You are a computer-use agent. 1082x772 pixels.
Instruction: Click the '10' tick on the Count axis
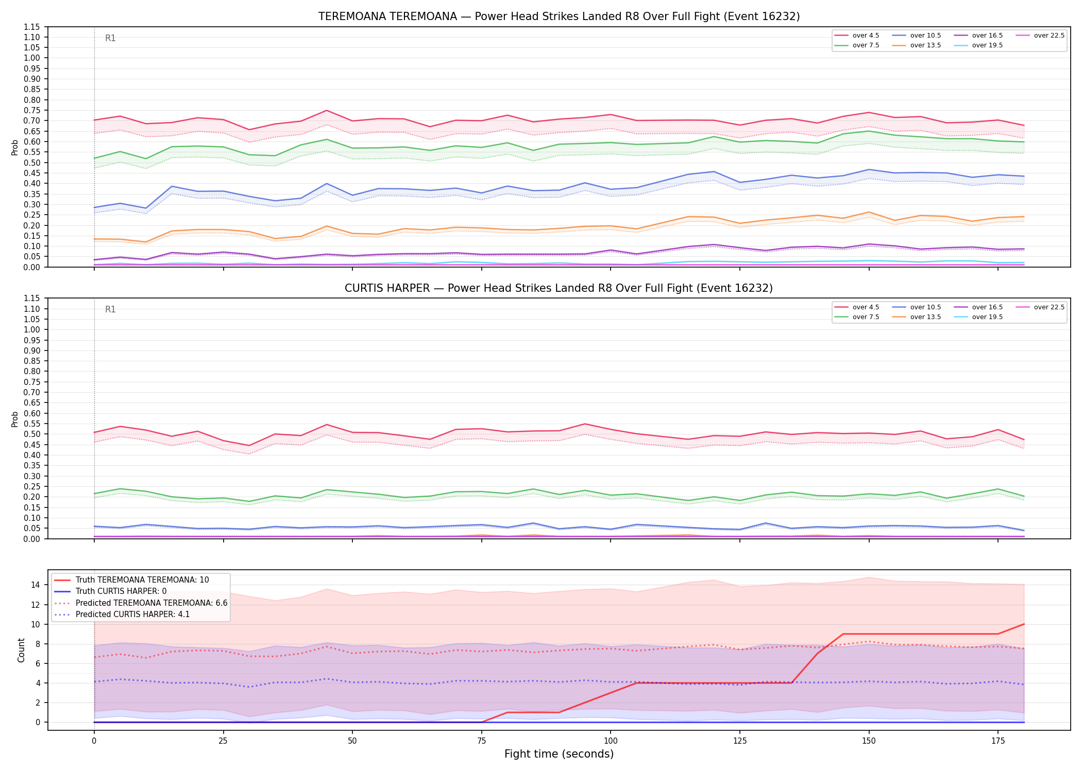coord(36,624)
